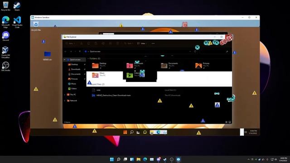Open the View dropdown menu
290x163 pixels.
(x=142, y=43)
